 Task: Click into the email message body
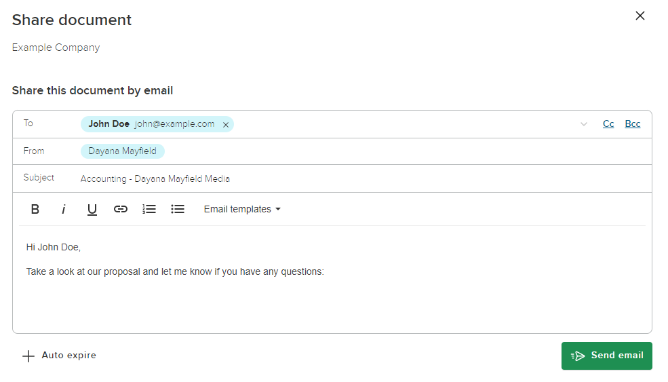coord(332,299)
